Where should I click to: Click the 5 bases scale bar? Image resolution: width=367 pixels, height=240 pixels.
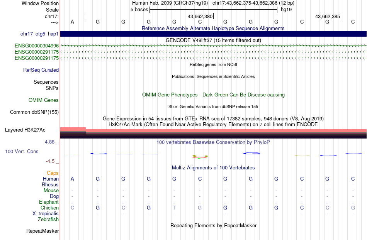[214, 10]
